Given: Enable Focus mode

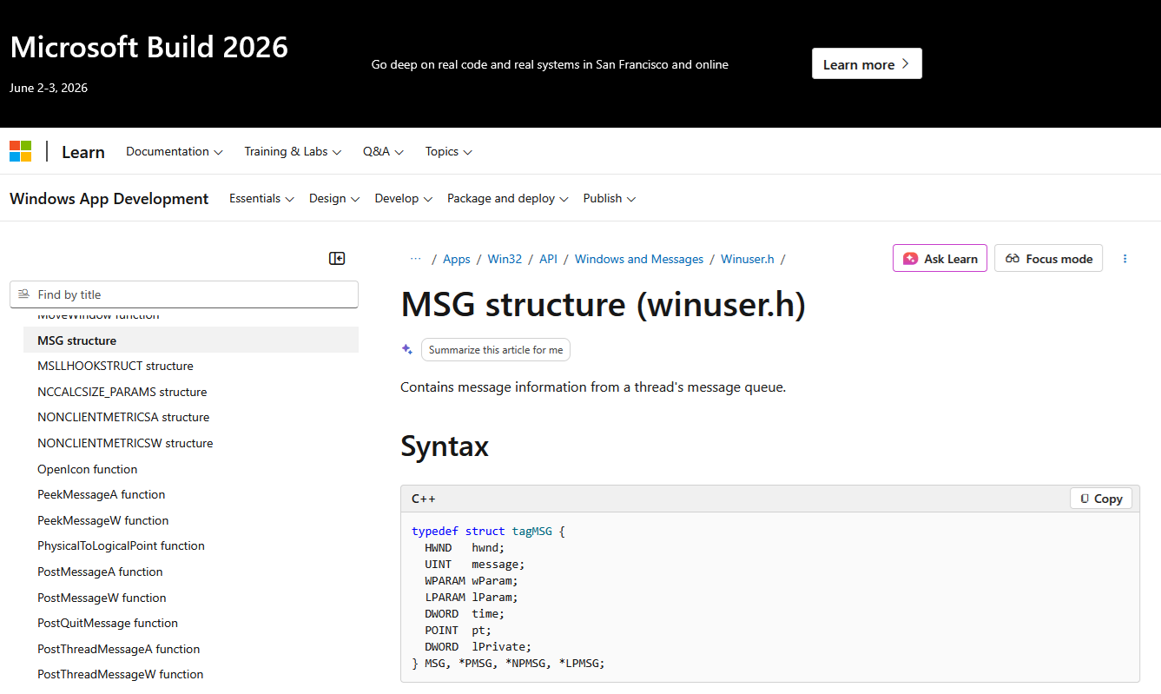Looking at the screenshot, I should click(x=1048, y=259).
